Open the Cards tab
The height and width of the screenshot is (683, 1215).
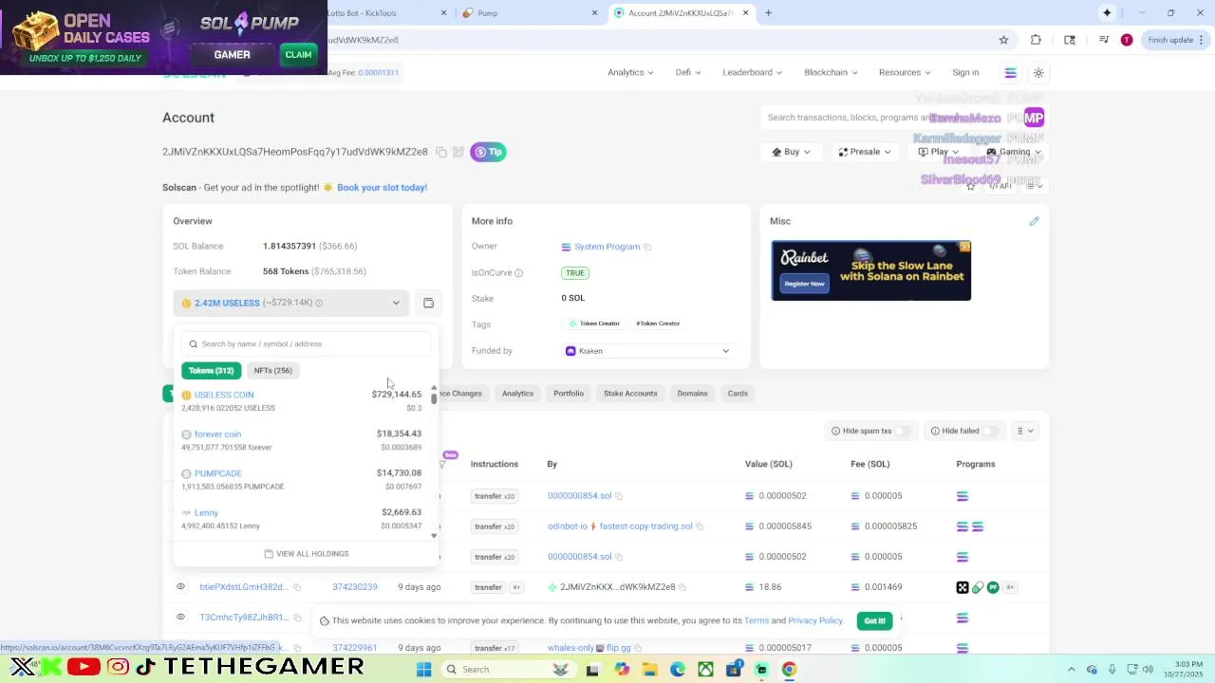coord(738,394)
